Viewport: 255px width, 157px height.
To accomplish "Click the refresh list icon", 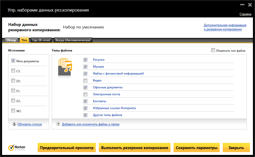I will click(14, 124).
